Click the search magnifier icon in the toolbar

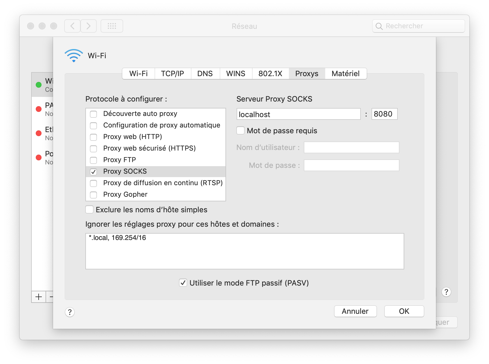point(379,26)
